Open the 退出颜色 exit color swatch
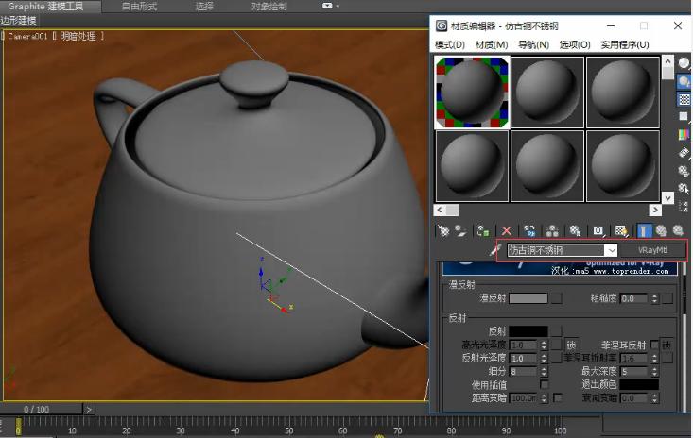Image resolution: width=693 pixels, height=438 pixels. (x=639, y=384)
